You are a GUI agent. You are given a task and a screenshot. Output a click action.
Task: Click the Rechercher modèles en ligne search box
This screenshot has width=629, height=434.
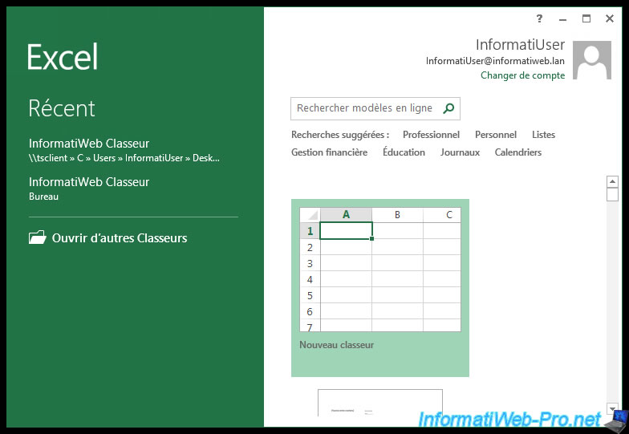(375, 108)
